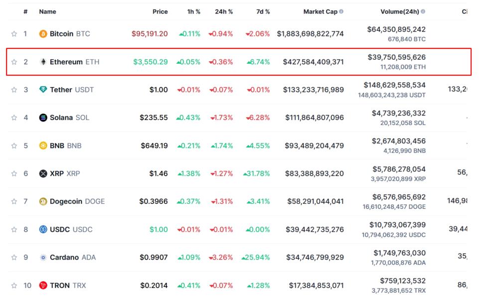
Task: Click BNB 24h change 1.74%
Action: tap(221, 146)
